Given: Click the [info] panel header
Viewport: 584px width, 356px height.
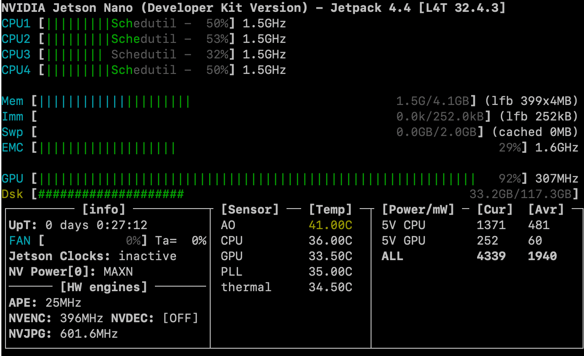Looking at the screenshot, I should click(x=104, y=209).
